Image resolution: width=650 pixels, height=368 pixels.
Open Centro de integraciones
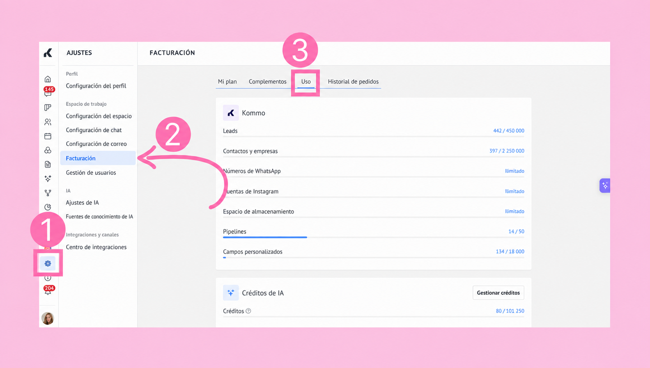click(96, 247)
